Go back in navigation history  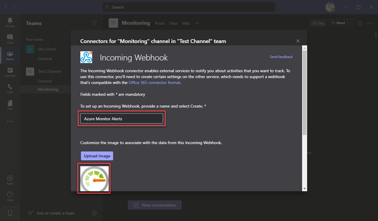click(6, 7)
